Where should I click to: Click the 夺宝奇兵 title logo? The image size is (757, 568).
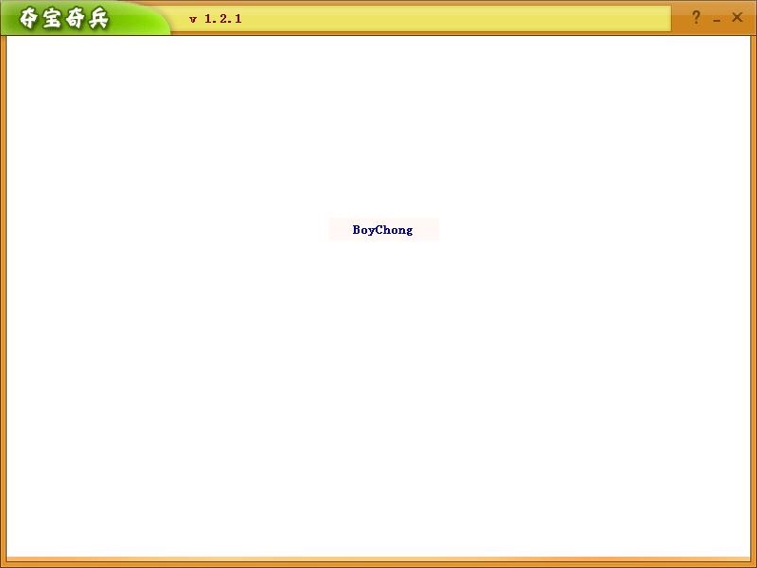point(64,19)
